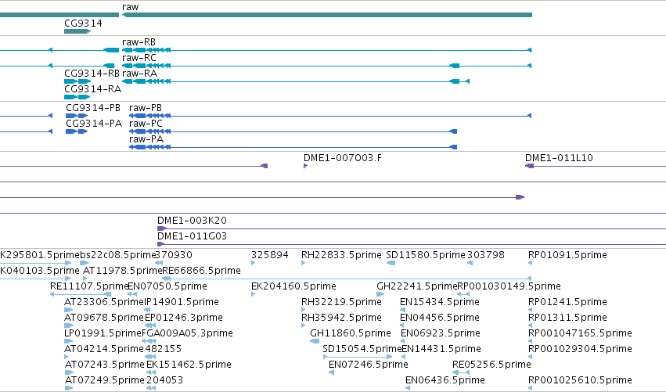
Task: Select the raw-RC transcript label
Action: (139, 58)
